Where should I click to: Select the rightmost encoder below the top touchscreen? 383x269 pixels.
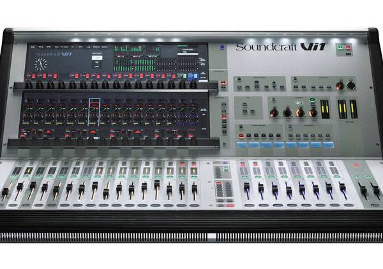point(193,84)
